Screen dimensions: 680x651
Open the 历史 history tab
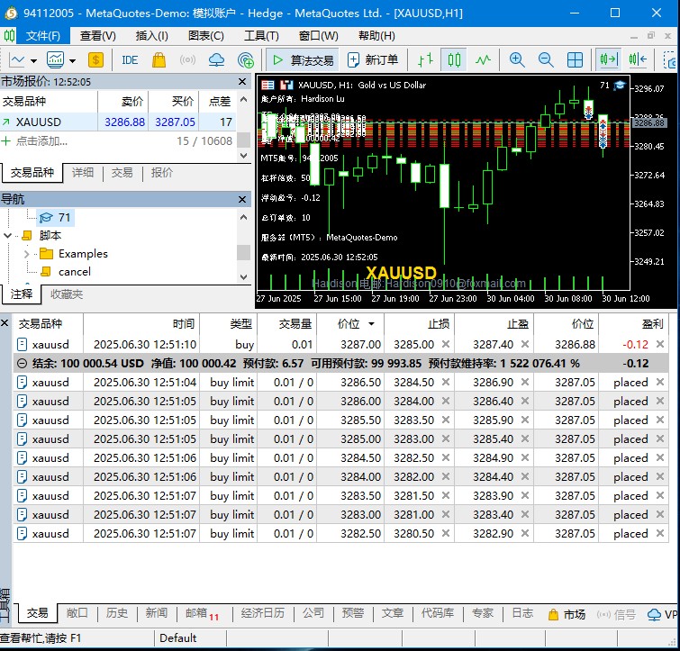(x=117, y=613)
